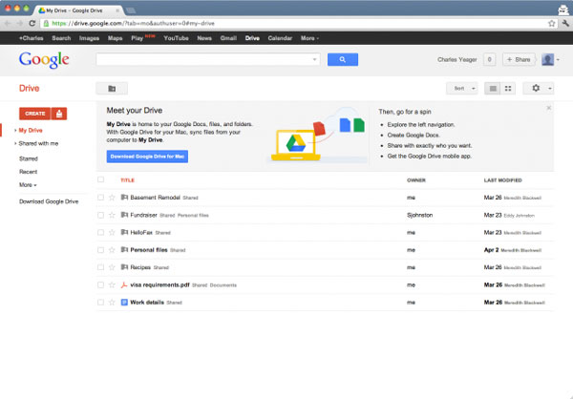
Task: Expand the More menu in top black bar
Action: click(309, 38)
